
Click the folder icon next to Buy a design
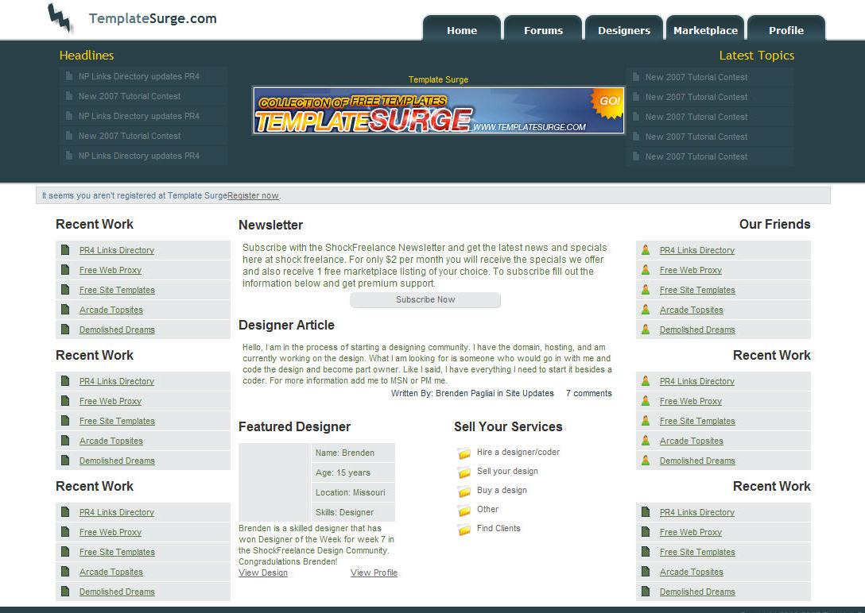click(x=464, y=492)
